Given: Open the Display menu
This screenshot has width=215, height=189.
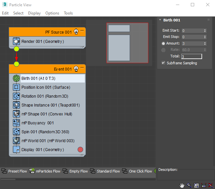Looking at the screenshot, I should pyautogui.click(x=34, y=13).
